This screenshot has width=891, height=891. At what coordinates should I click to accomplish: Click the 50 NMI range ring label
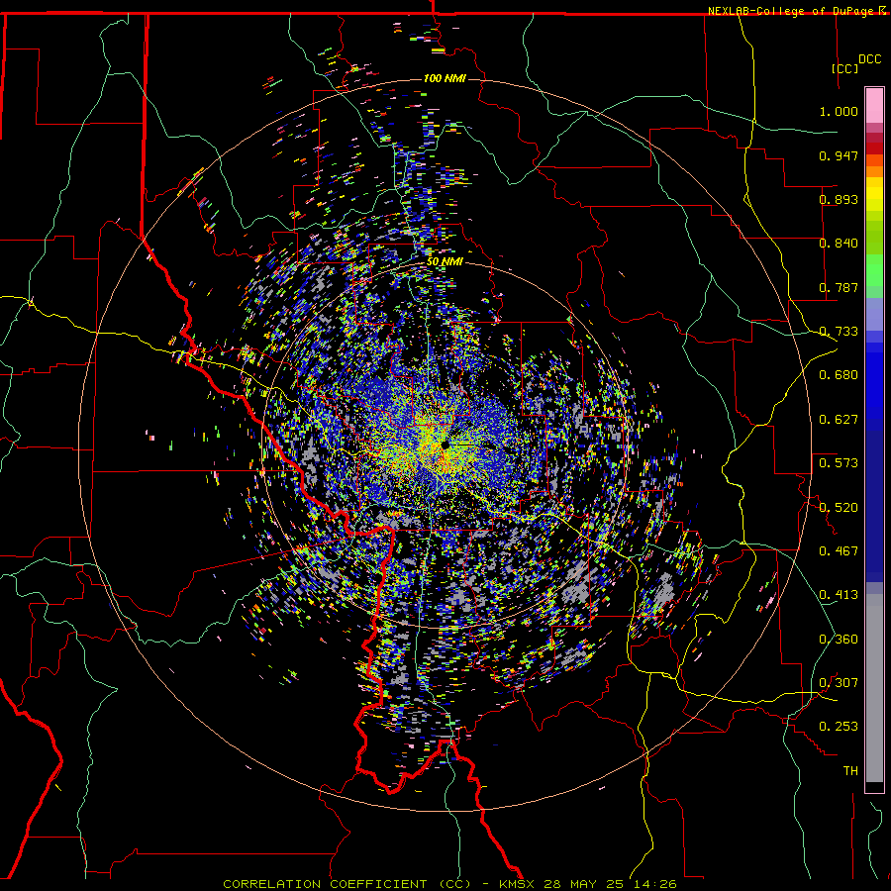coord(445,261)
